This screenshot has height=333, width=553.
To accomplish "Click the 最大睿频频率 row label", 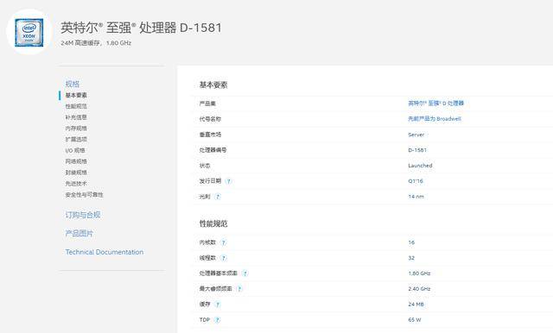I will coord(215,289).
